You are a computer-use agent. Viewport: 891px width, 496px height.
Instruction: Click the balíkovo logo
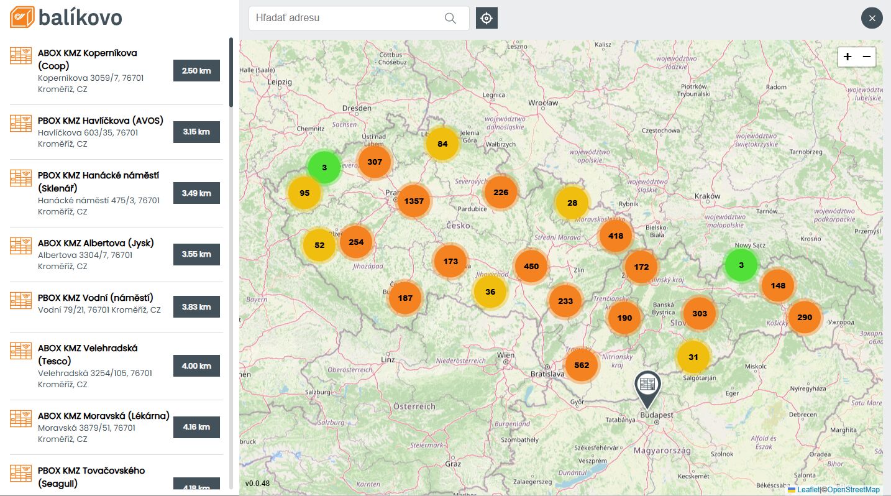click(66, 17)
